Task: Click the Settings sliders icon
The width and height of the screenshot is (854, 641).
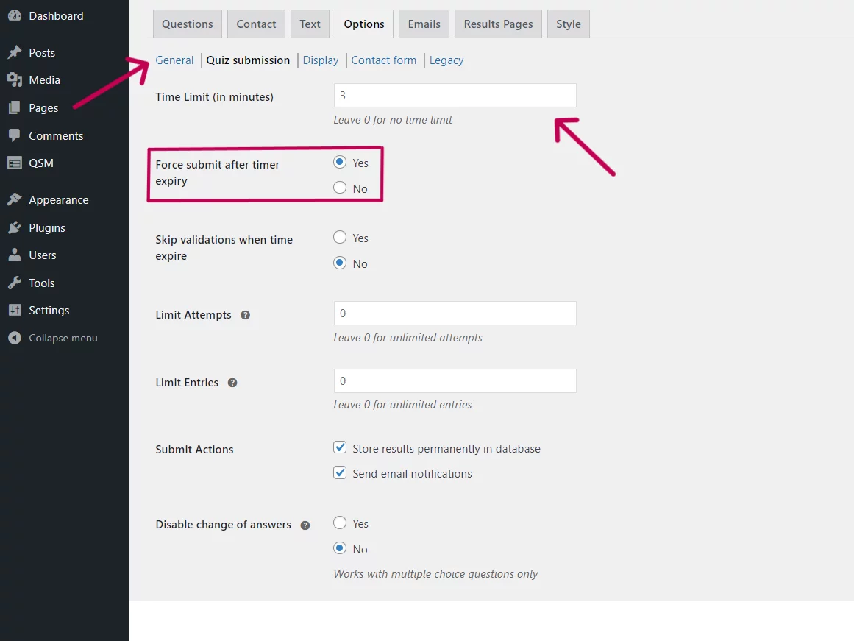Action: coord(15,310)
